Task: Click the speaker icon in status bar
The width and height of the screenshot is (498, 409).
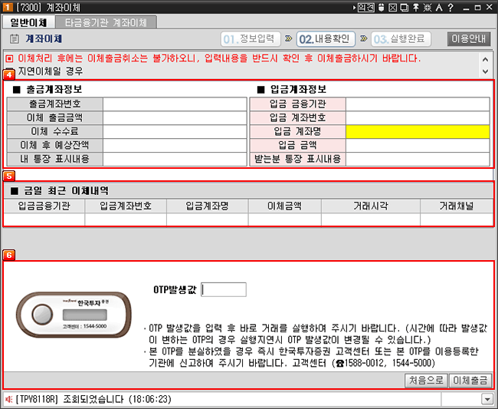Action: tap(8, 399)
